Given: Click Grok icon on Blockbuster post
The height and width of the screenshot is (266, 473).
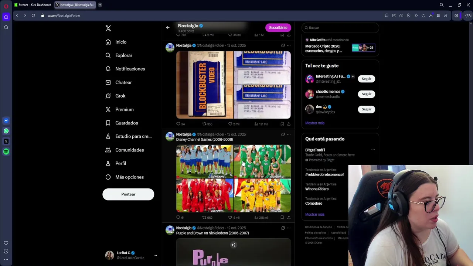Looking at the screenshot, I should (283, 45).
